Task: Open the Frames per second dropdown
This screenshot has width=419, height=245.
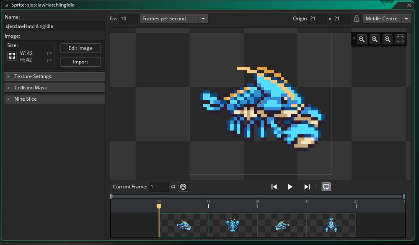Action: click(174, 18)
